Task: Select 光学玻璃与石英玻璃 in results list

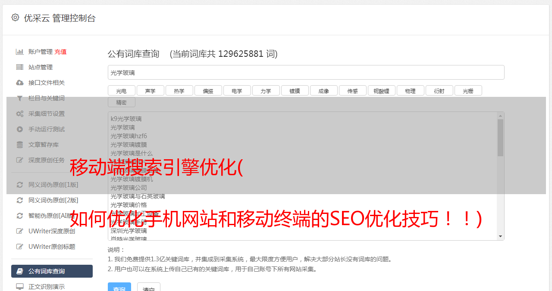Action: pyautogui.click(x=138, y=196)
